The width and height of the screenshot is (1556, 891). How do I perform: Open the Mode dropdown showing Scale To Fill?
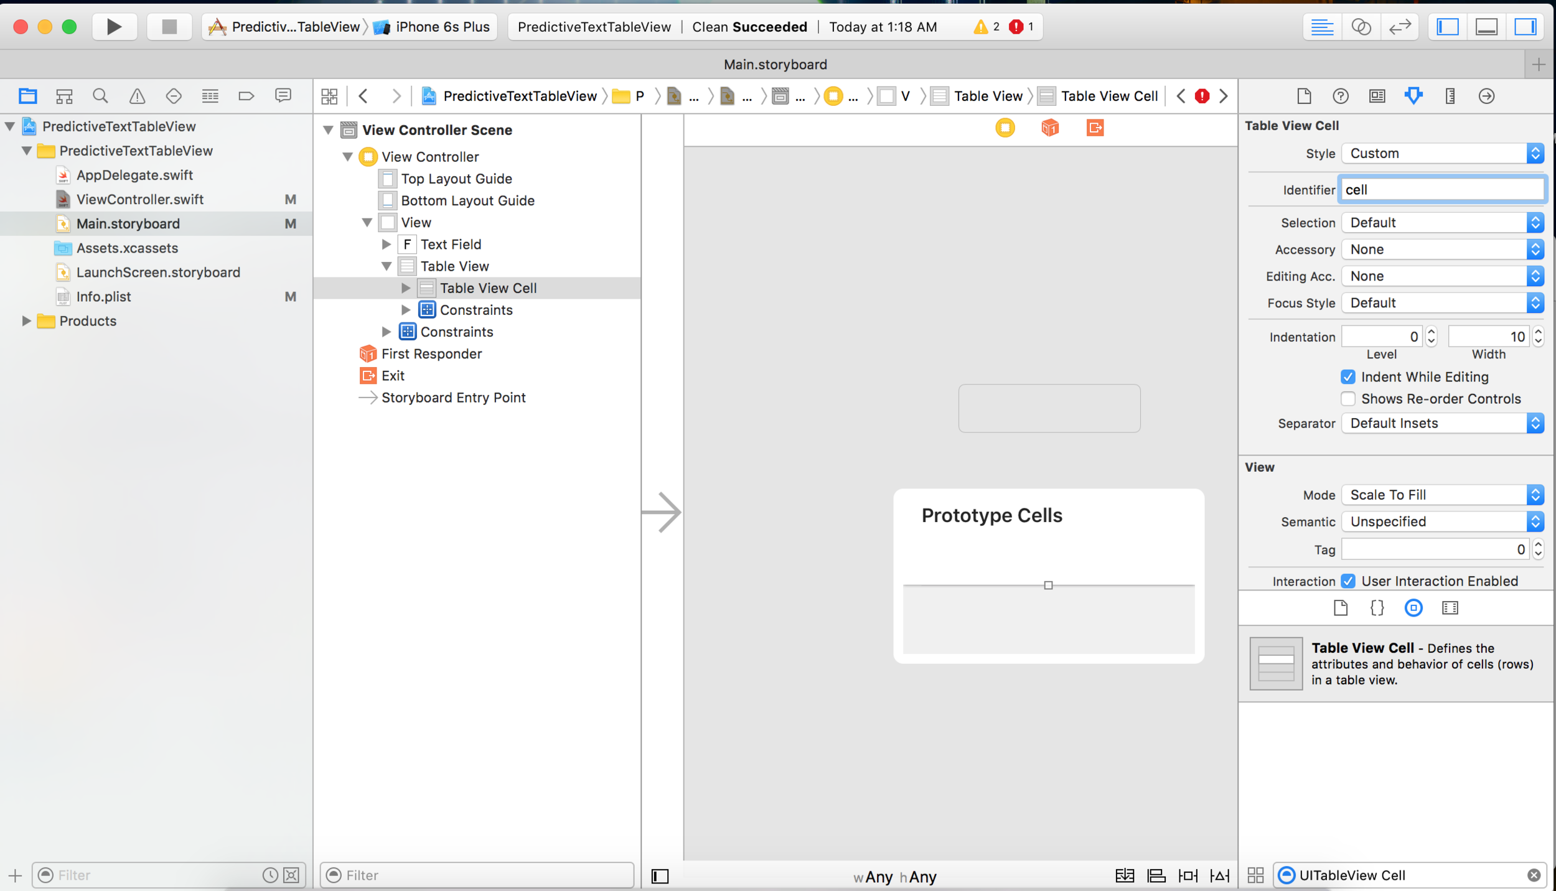1442,495
